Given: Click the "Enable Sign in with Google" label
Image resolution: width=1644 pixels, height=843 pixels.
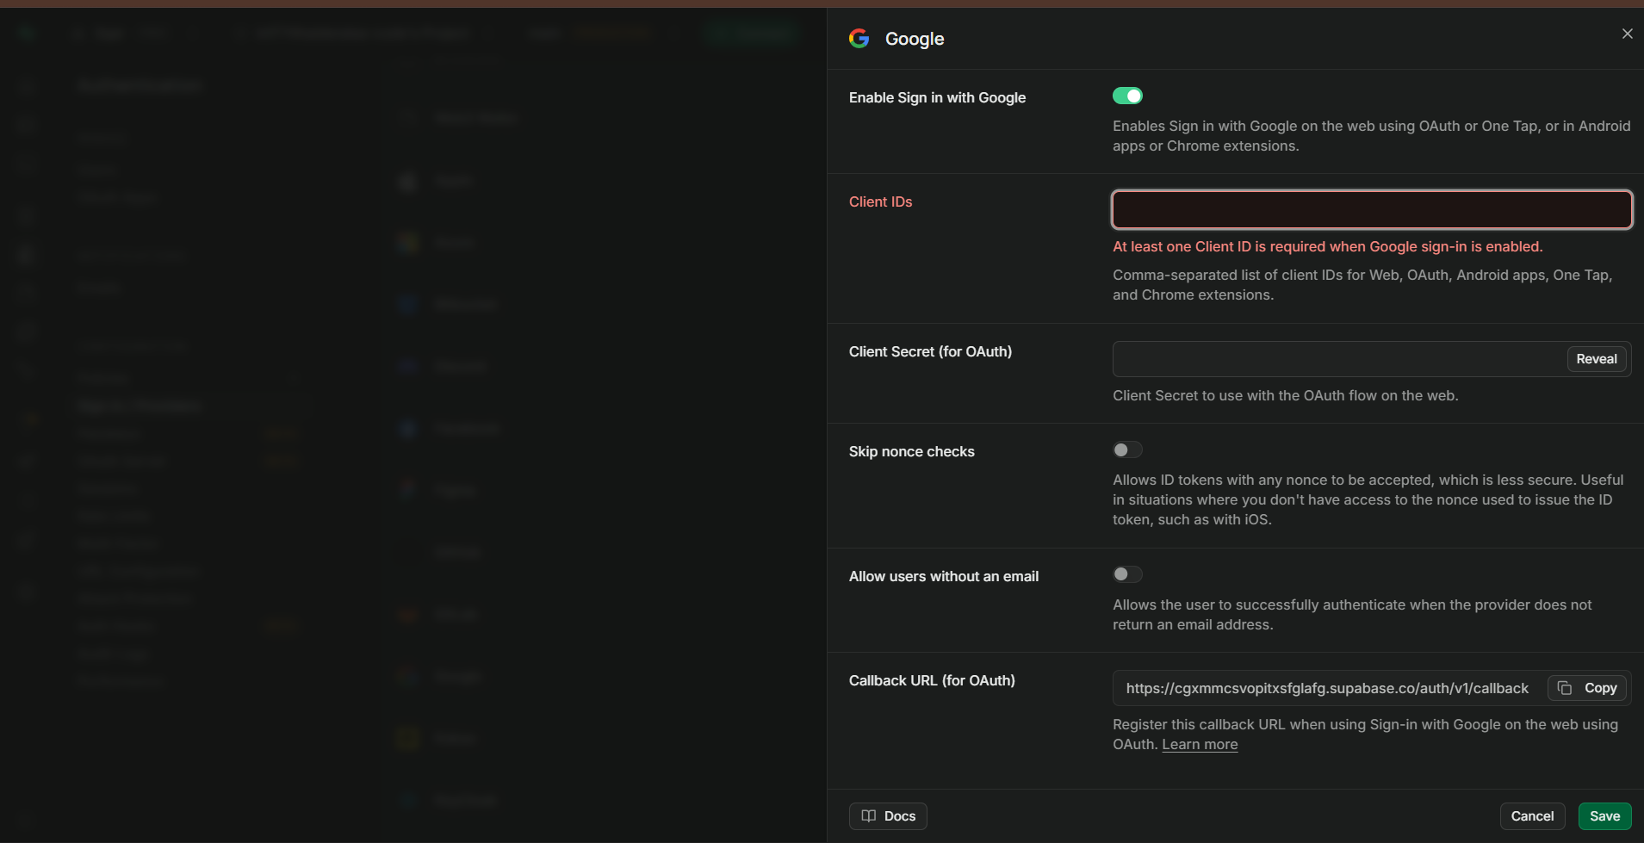Looking at the screenshot, I should [937, 97].
